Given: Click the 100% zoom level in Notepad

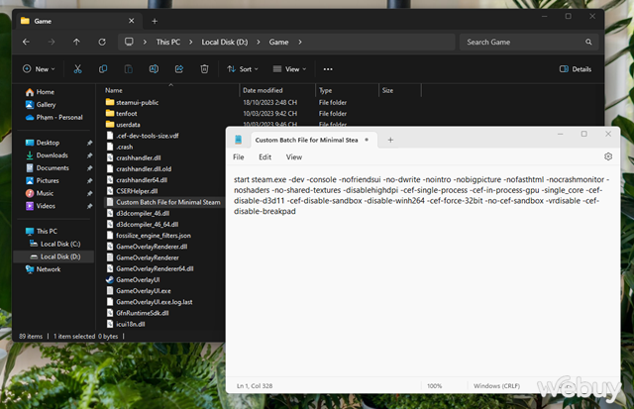Looking at the screenshot, I should pyautogui.click(x=435, y=386).
